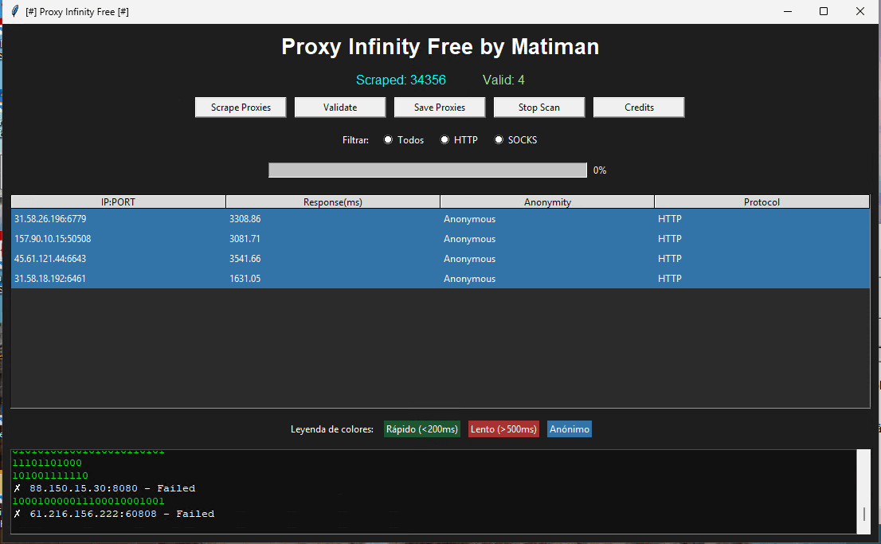Image resolution: width=881 pixels, height=544 pixels.
Task: Start validation with the Validate button
Action: (340, 108)
